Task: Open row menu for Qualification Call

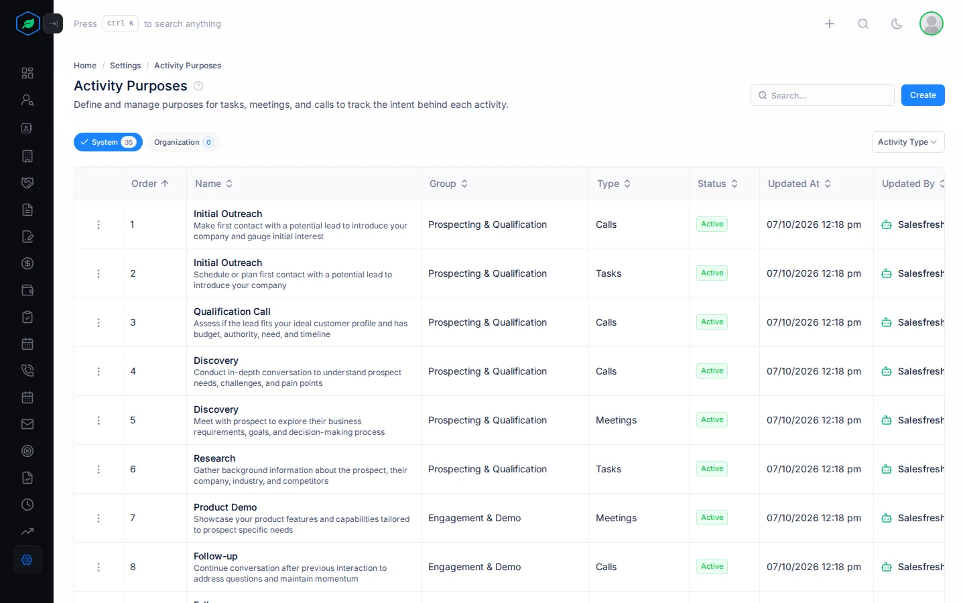Action: [x=99, y=322]
